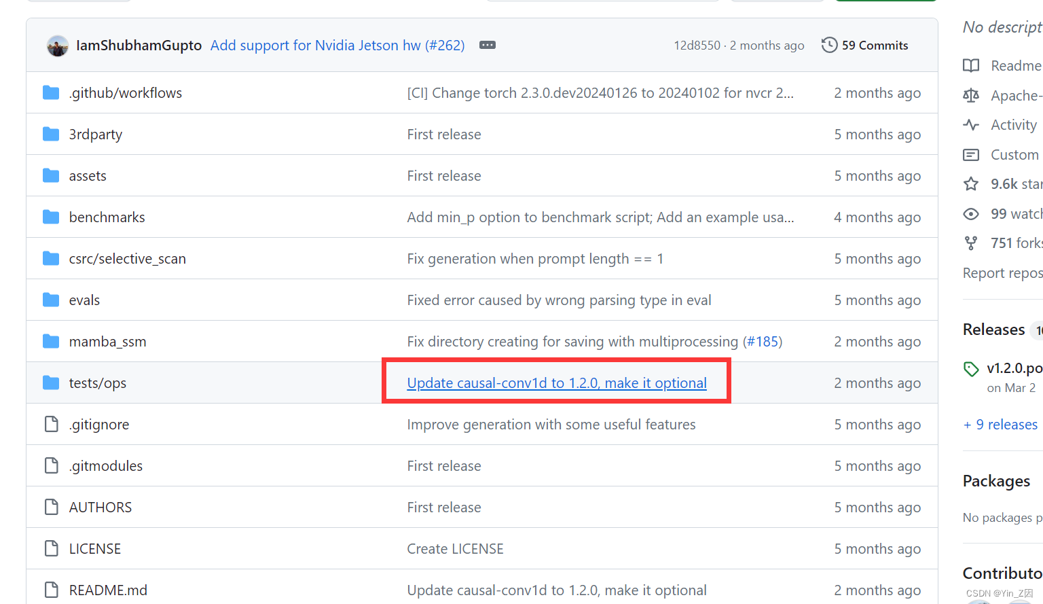Screen dimensions: 1043x604
Task: Select the Readme book icon in sidebar
Action: coord(972,65)
